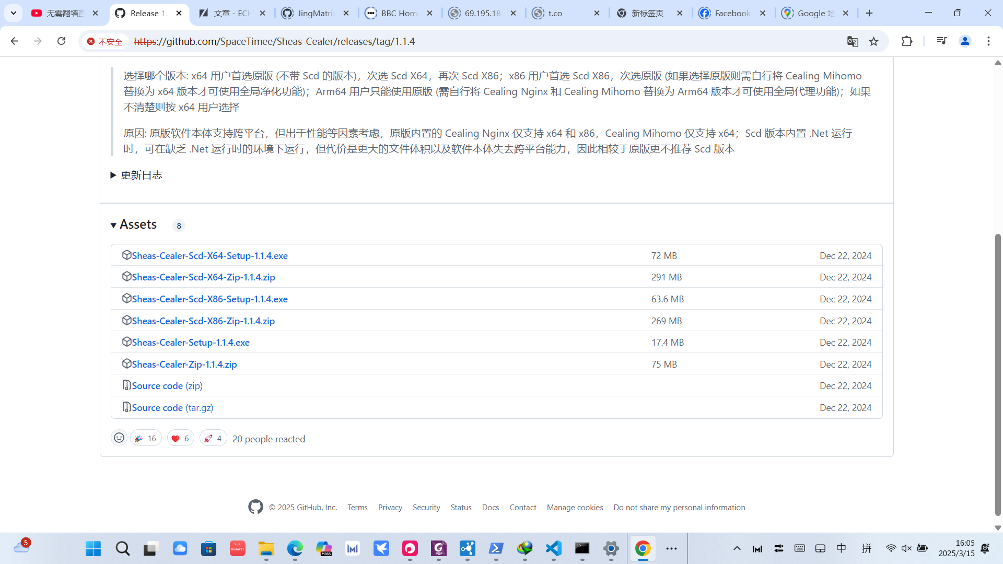This screenshot has height=564, width=1003.
Task: Switch to the t.co tab
Action: [566, 13]
